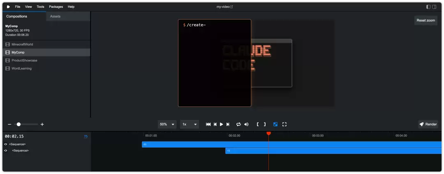Hide the nested Sequence with eye icon
444x174 pixels.
click(6, 151)
